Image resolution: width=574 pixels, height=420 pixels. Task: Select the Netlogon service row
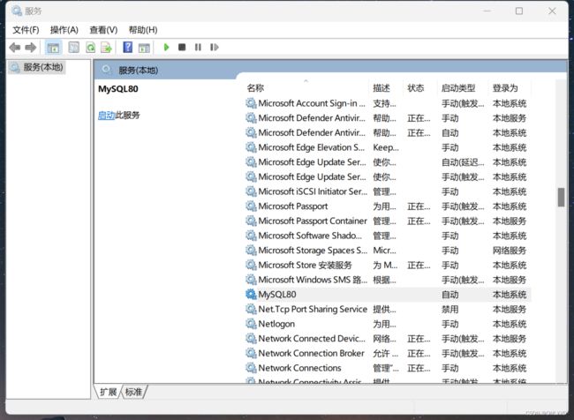(x=388, y=324)
